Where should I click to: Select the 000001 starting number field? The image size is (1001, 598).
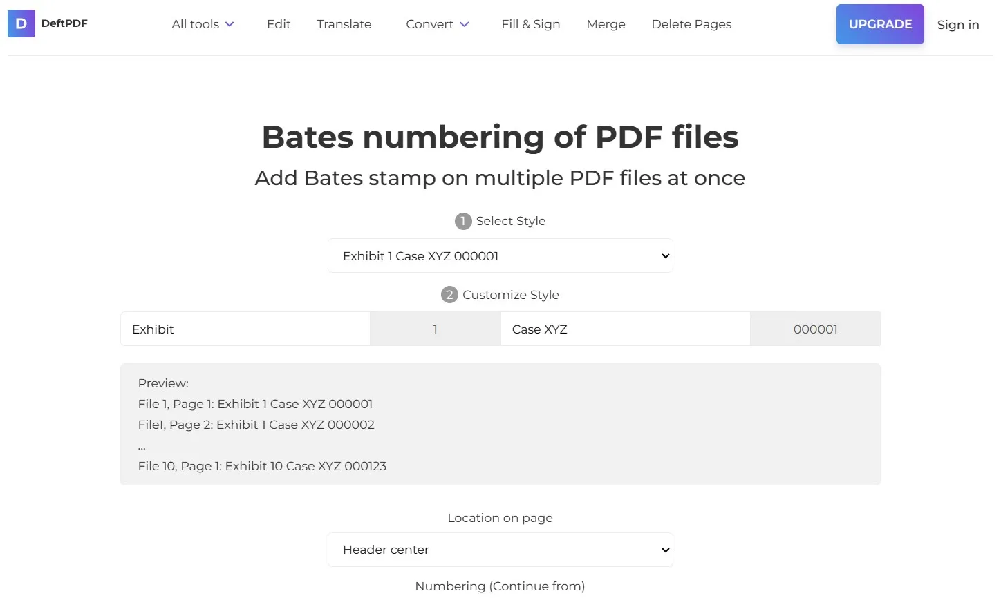(814, 329)
